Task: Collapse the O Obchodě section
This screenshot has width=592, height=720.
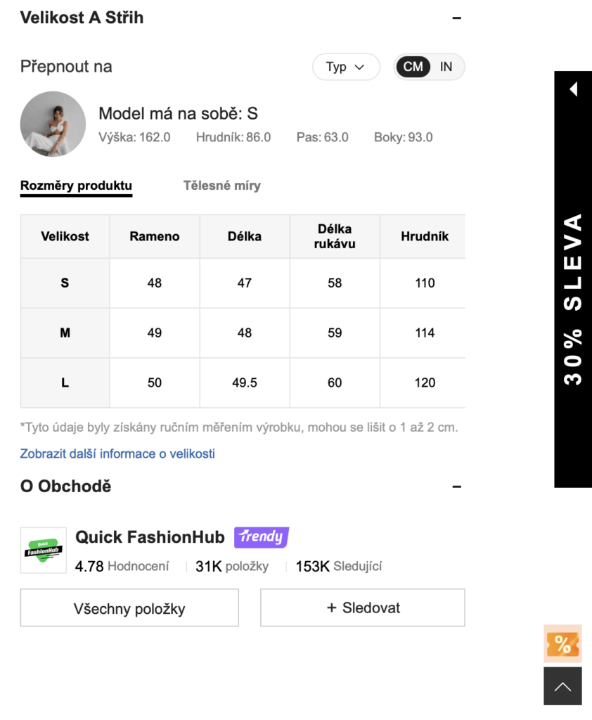Action: [456, 487]
